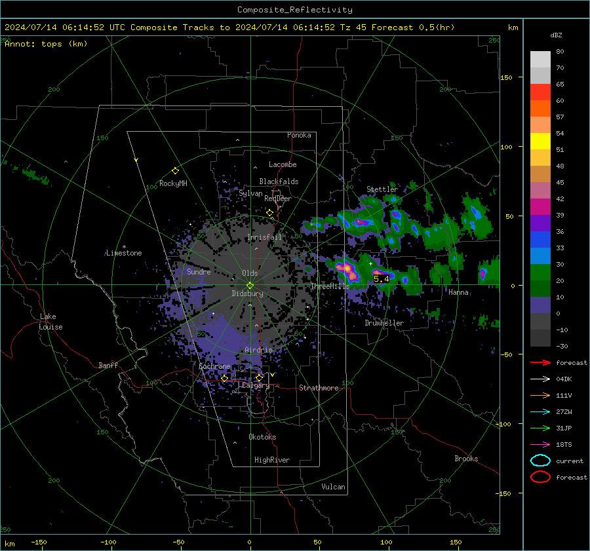The height and width of the screenshot is (551, 590).
Task: Click the Lake Louise label
Action: click(50, 322)
